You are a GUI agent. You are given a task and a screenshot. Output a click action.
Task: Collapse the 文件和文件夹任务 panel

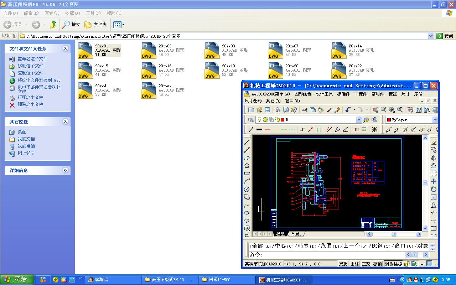[65, 48]
